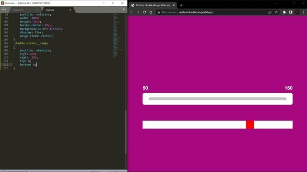Click the gray double slider track
This screenshot has height=172, width=307.
(217, 99)
